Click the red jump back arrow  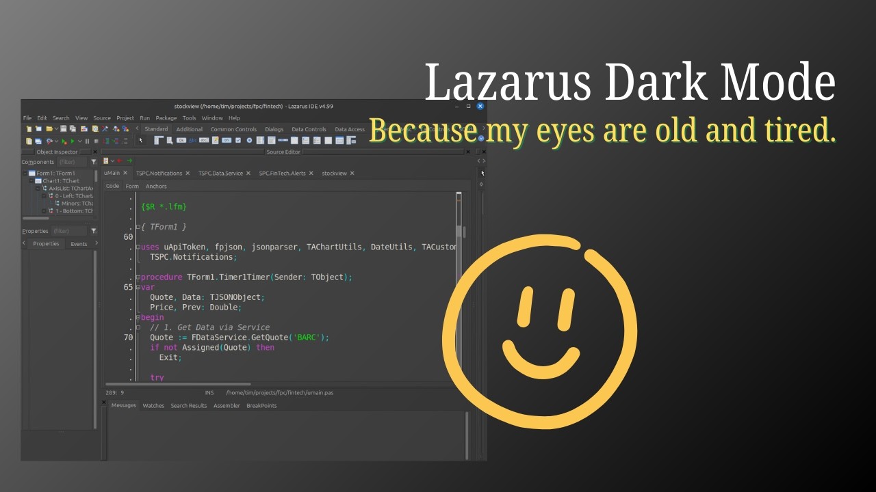120,161
